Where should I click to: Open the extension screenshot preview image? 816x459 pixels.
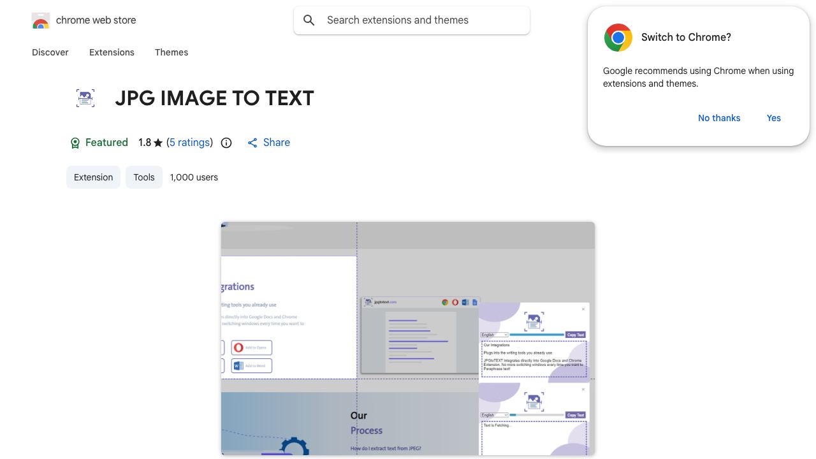tap(408, 339)
